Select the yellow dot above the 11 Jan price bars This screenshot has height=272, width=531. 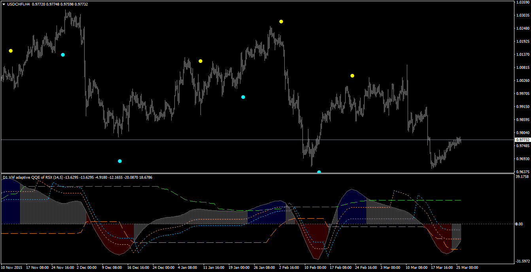(200, 61)
